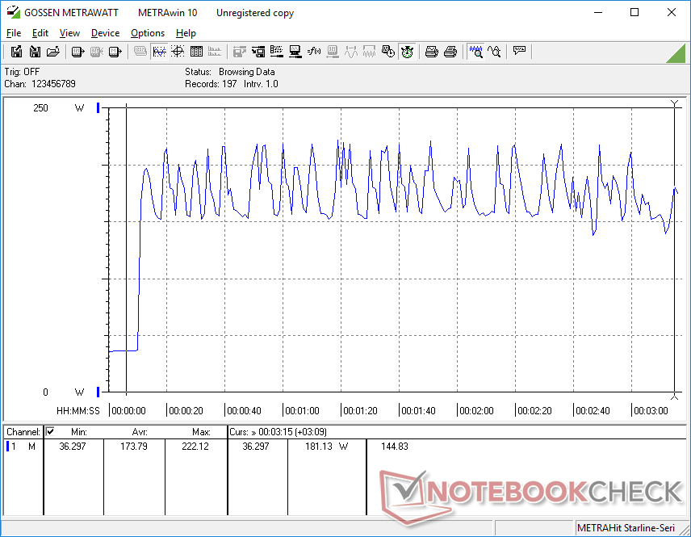691x537 pixels.
Task: Click the curve search magnifier icon
Action: coord(494,52)
